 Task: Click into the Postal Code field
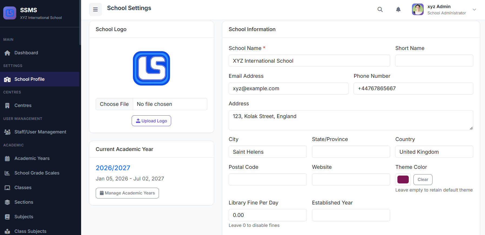267,180
